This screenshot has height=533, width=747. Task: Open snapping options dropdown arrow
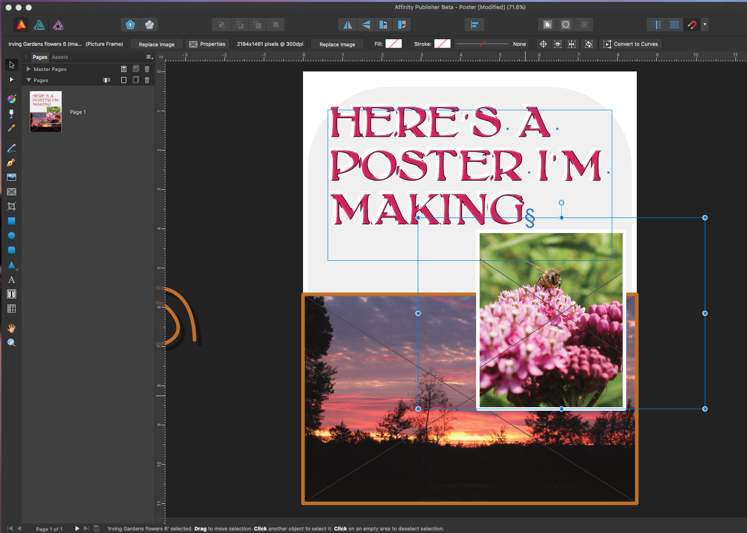tap(705, 24)
